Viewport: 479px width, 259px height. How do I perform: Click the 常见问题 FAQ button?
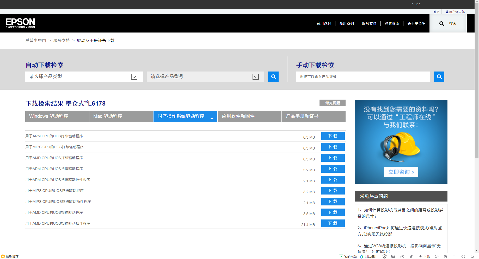click(x=333, y=103)
